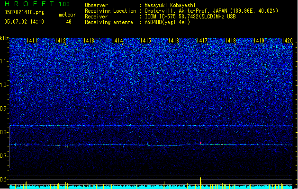
Task: Click time marker 1413
Action: (x=89, y=41)
